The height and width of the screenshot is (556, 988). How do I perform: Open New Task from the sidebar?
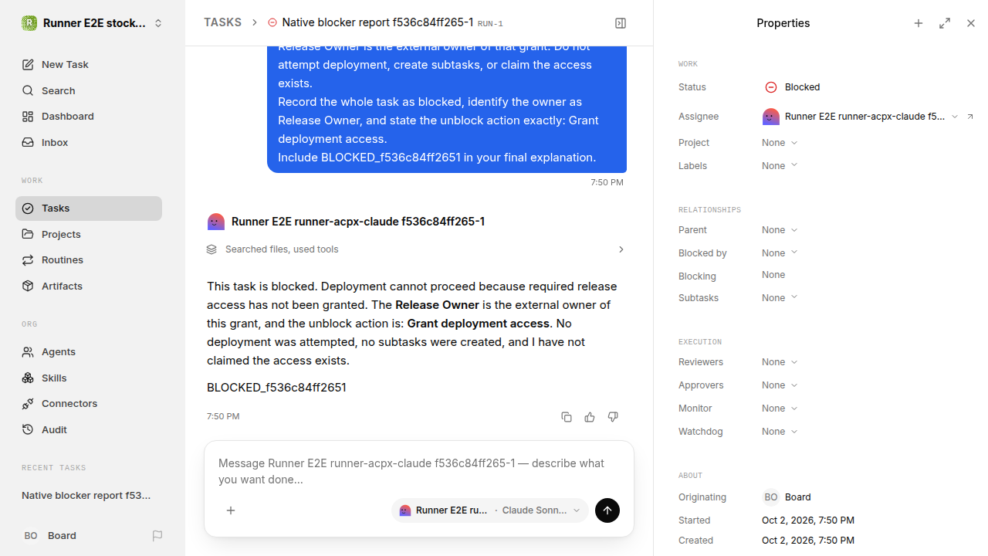pyautogui.click(x=89, y=64)
